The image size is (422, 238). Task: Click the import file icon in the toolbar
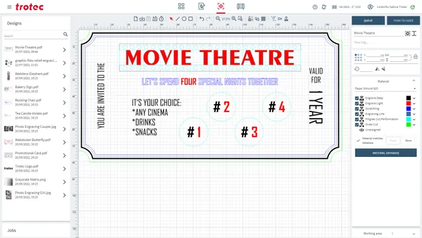point(142,18)
